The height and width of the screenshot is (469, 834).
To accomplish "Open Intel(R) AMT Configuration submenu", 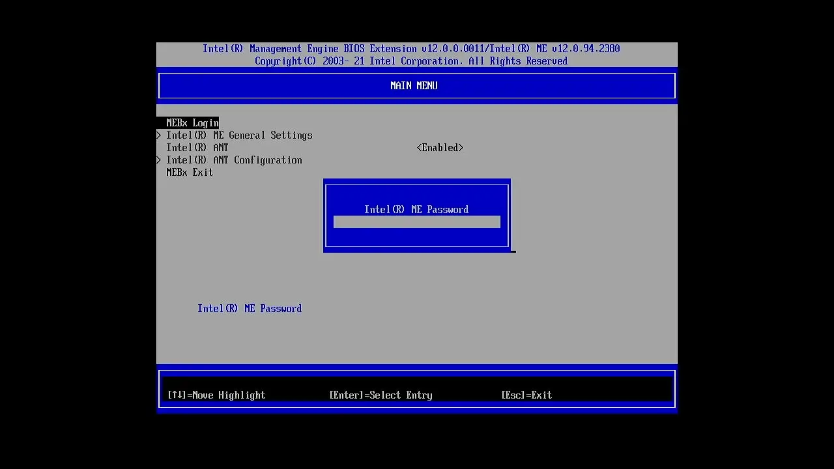I will point(234,160).
